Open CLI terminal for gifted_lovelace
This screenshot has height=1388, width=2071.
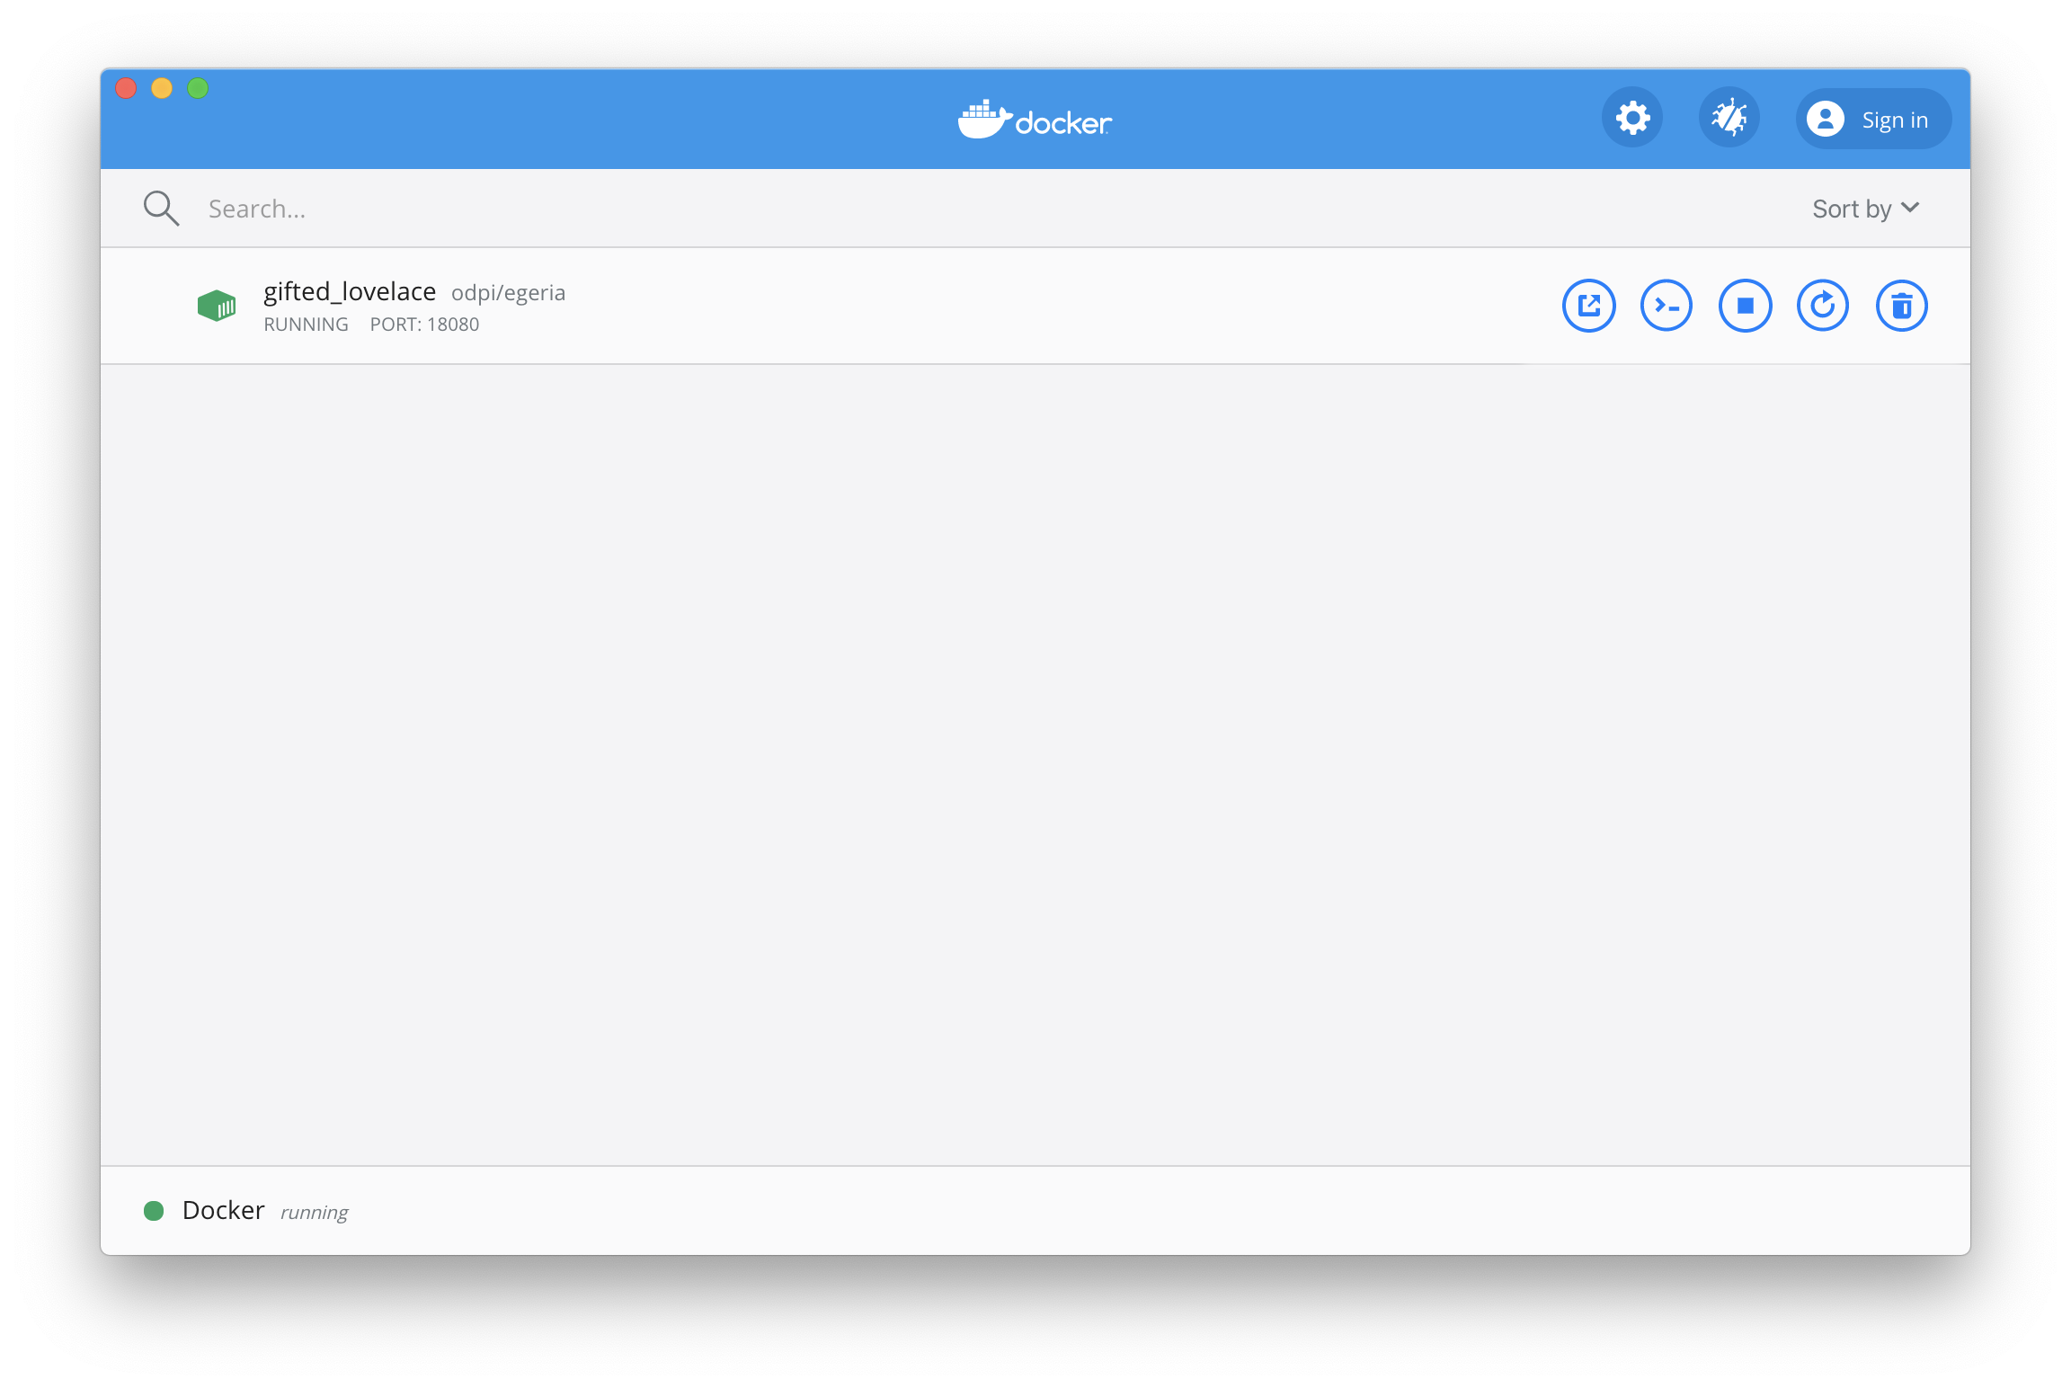[x=1667, y=306]
